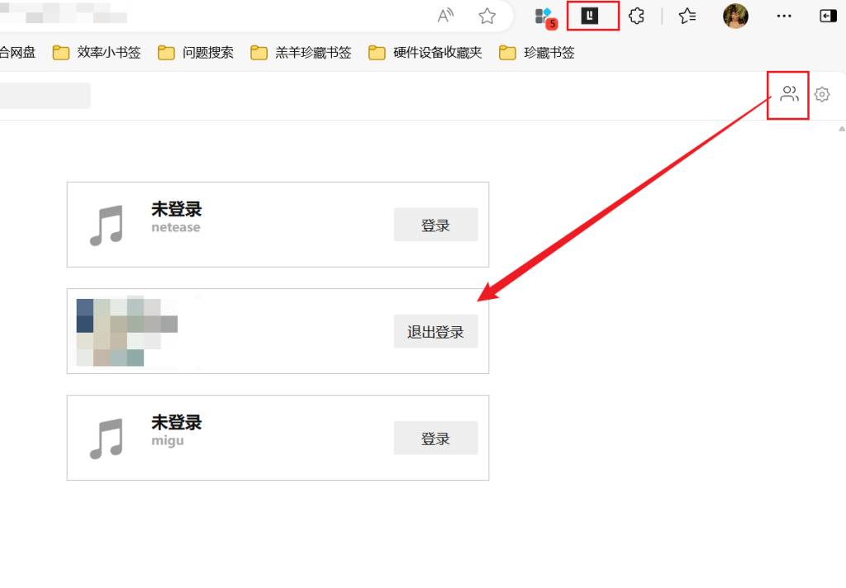Open the browser profile avatar
Viewport: 846px width, 588px height.
coord(735,16)
